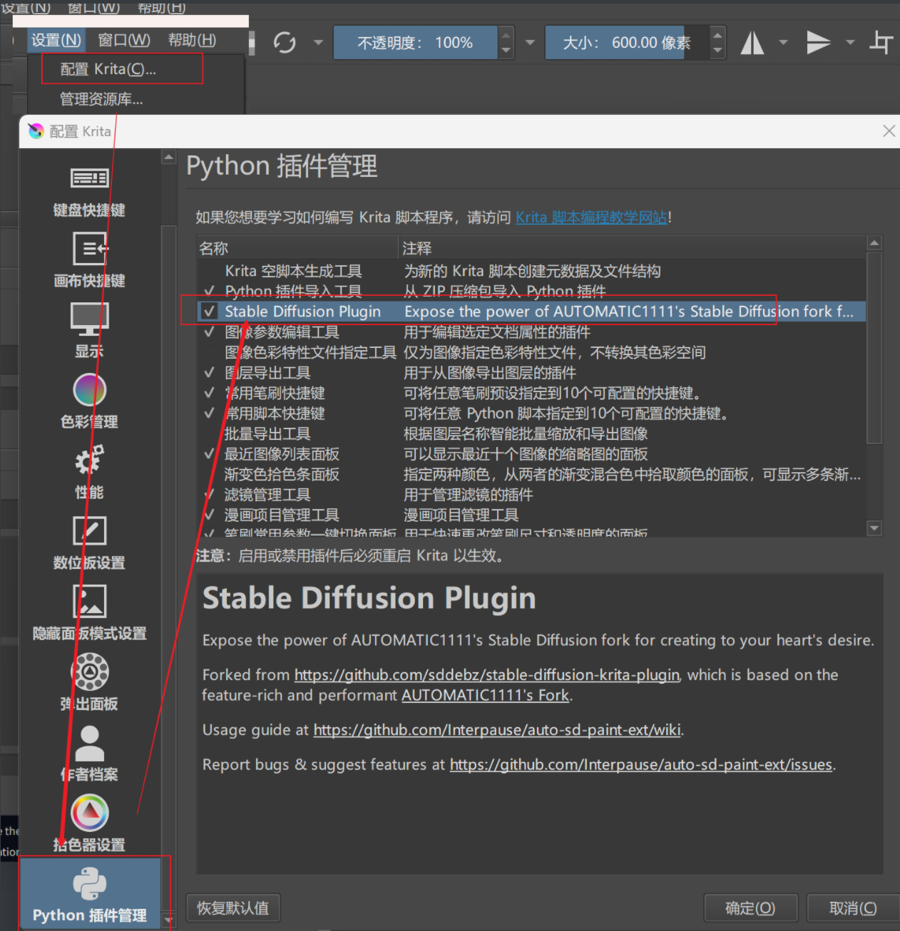
Task: Click the 恢复默认值 button
Action: (232, 907)
